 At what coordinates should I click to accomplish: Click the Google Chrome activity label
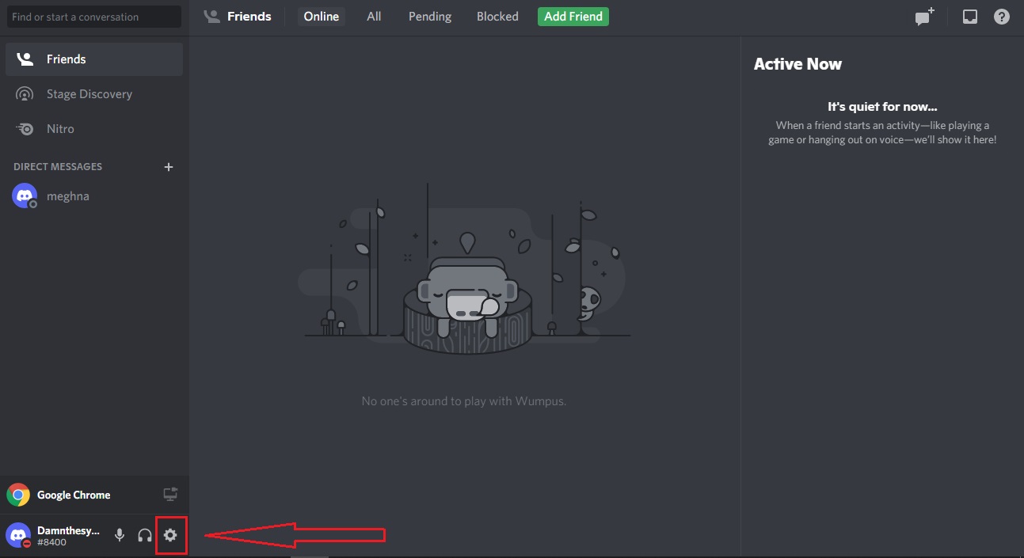74,495
